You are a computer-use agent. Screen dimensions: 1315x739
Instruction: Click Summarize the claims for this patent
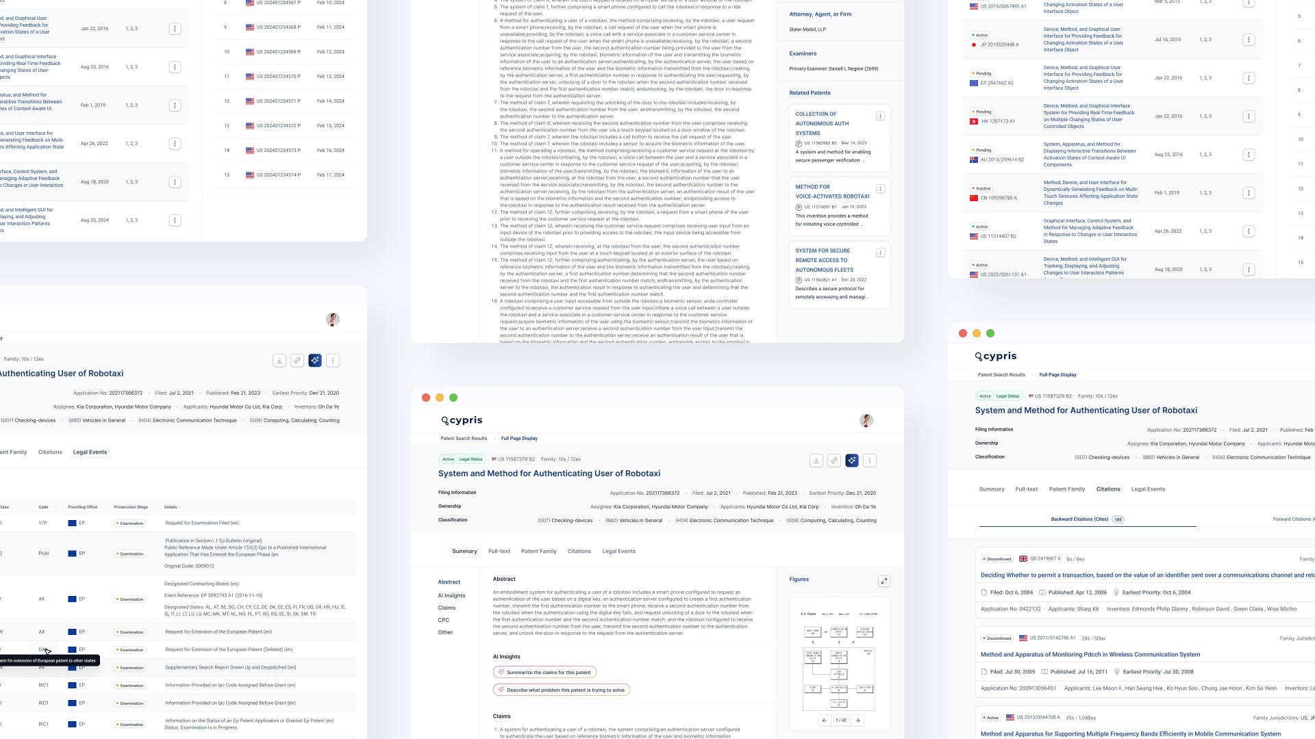[544, 672]
